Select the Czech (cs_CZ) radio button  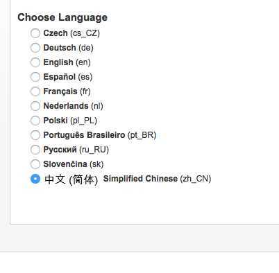[35, 33]
